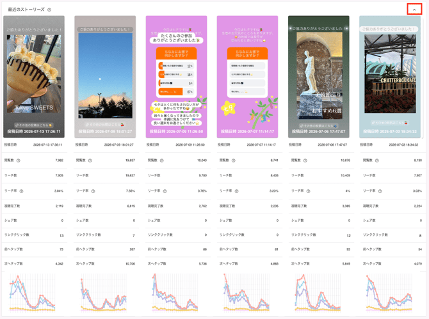The width and height of the screenshot is (429, 319).
Task: Open 閲覧数 help icon for the Chatterbox Cafe story
Action: click(376, 160)
